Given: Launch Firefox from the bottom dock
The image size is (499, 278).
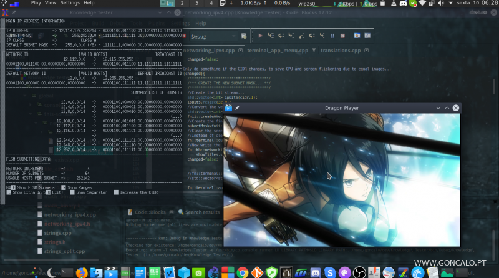Looking at the screenshot, I should 82,272.
